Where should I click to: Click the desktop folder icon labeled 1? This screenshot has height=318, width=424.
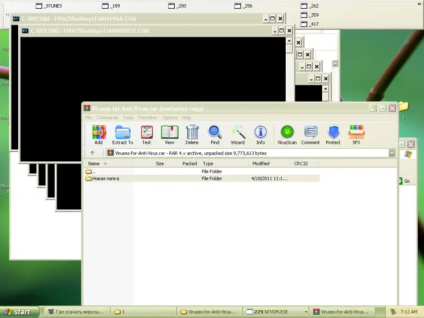point(403,107)
